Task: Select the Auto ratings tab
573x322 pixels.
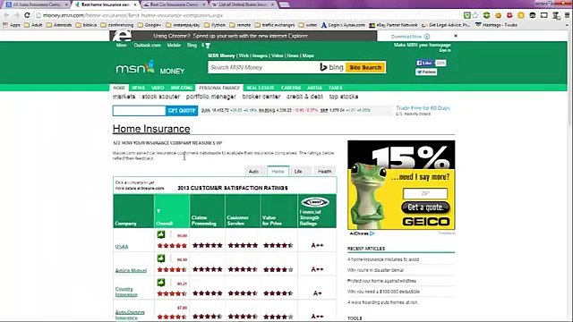Action: [x=253, y=171]
